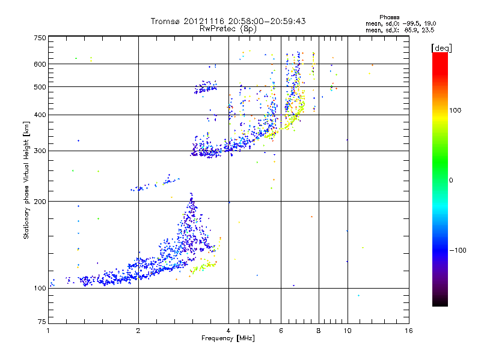Click the plot title "Tromsø 20121116 20:58:00-20:59:43"
This screenshot has height=360, width=481.
[228, 21]
